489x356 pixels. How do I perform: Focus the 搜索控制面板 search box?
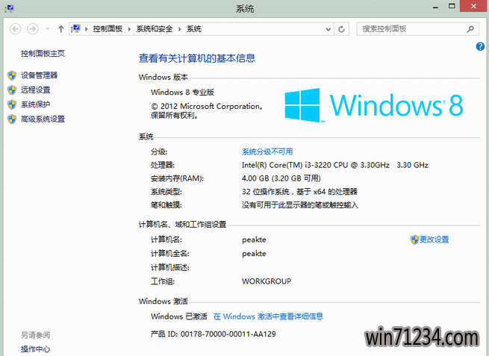click(417, 29)
